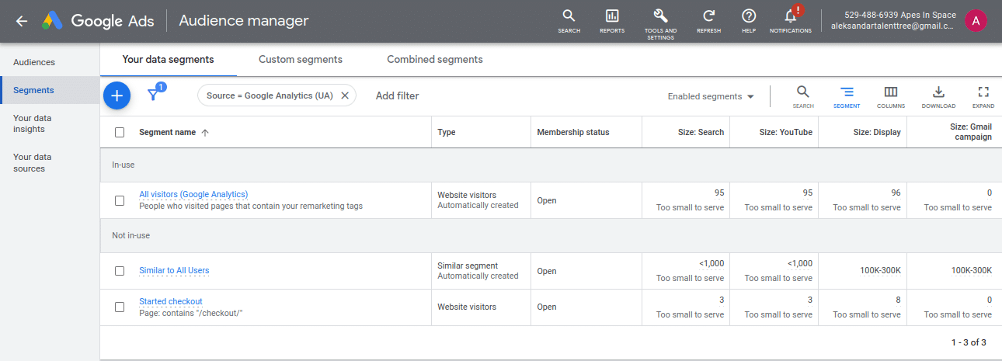Create new segment with blue plus button
The height and width of the screenshot is (361, 1002).
click(117, 95)
